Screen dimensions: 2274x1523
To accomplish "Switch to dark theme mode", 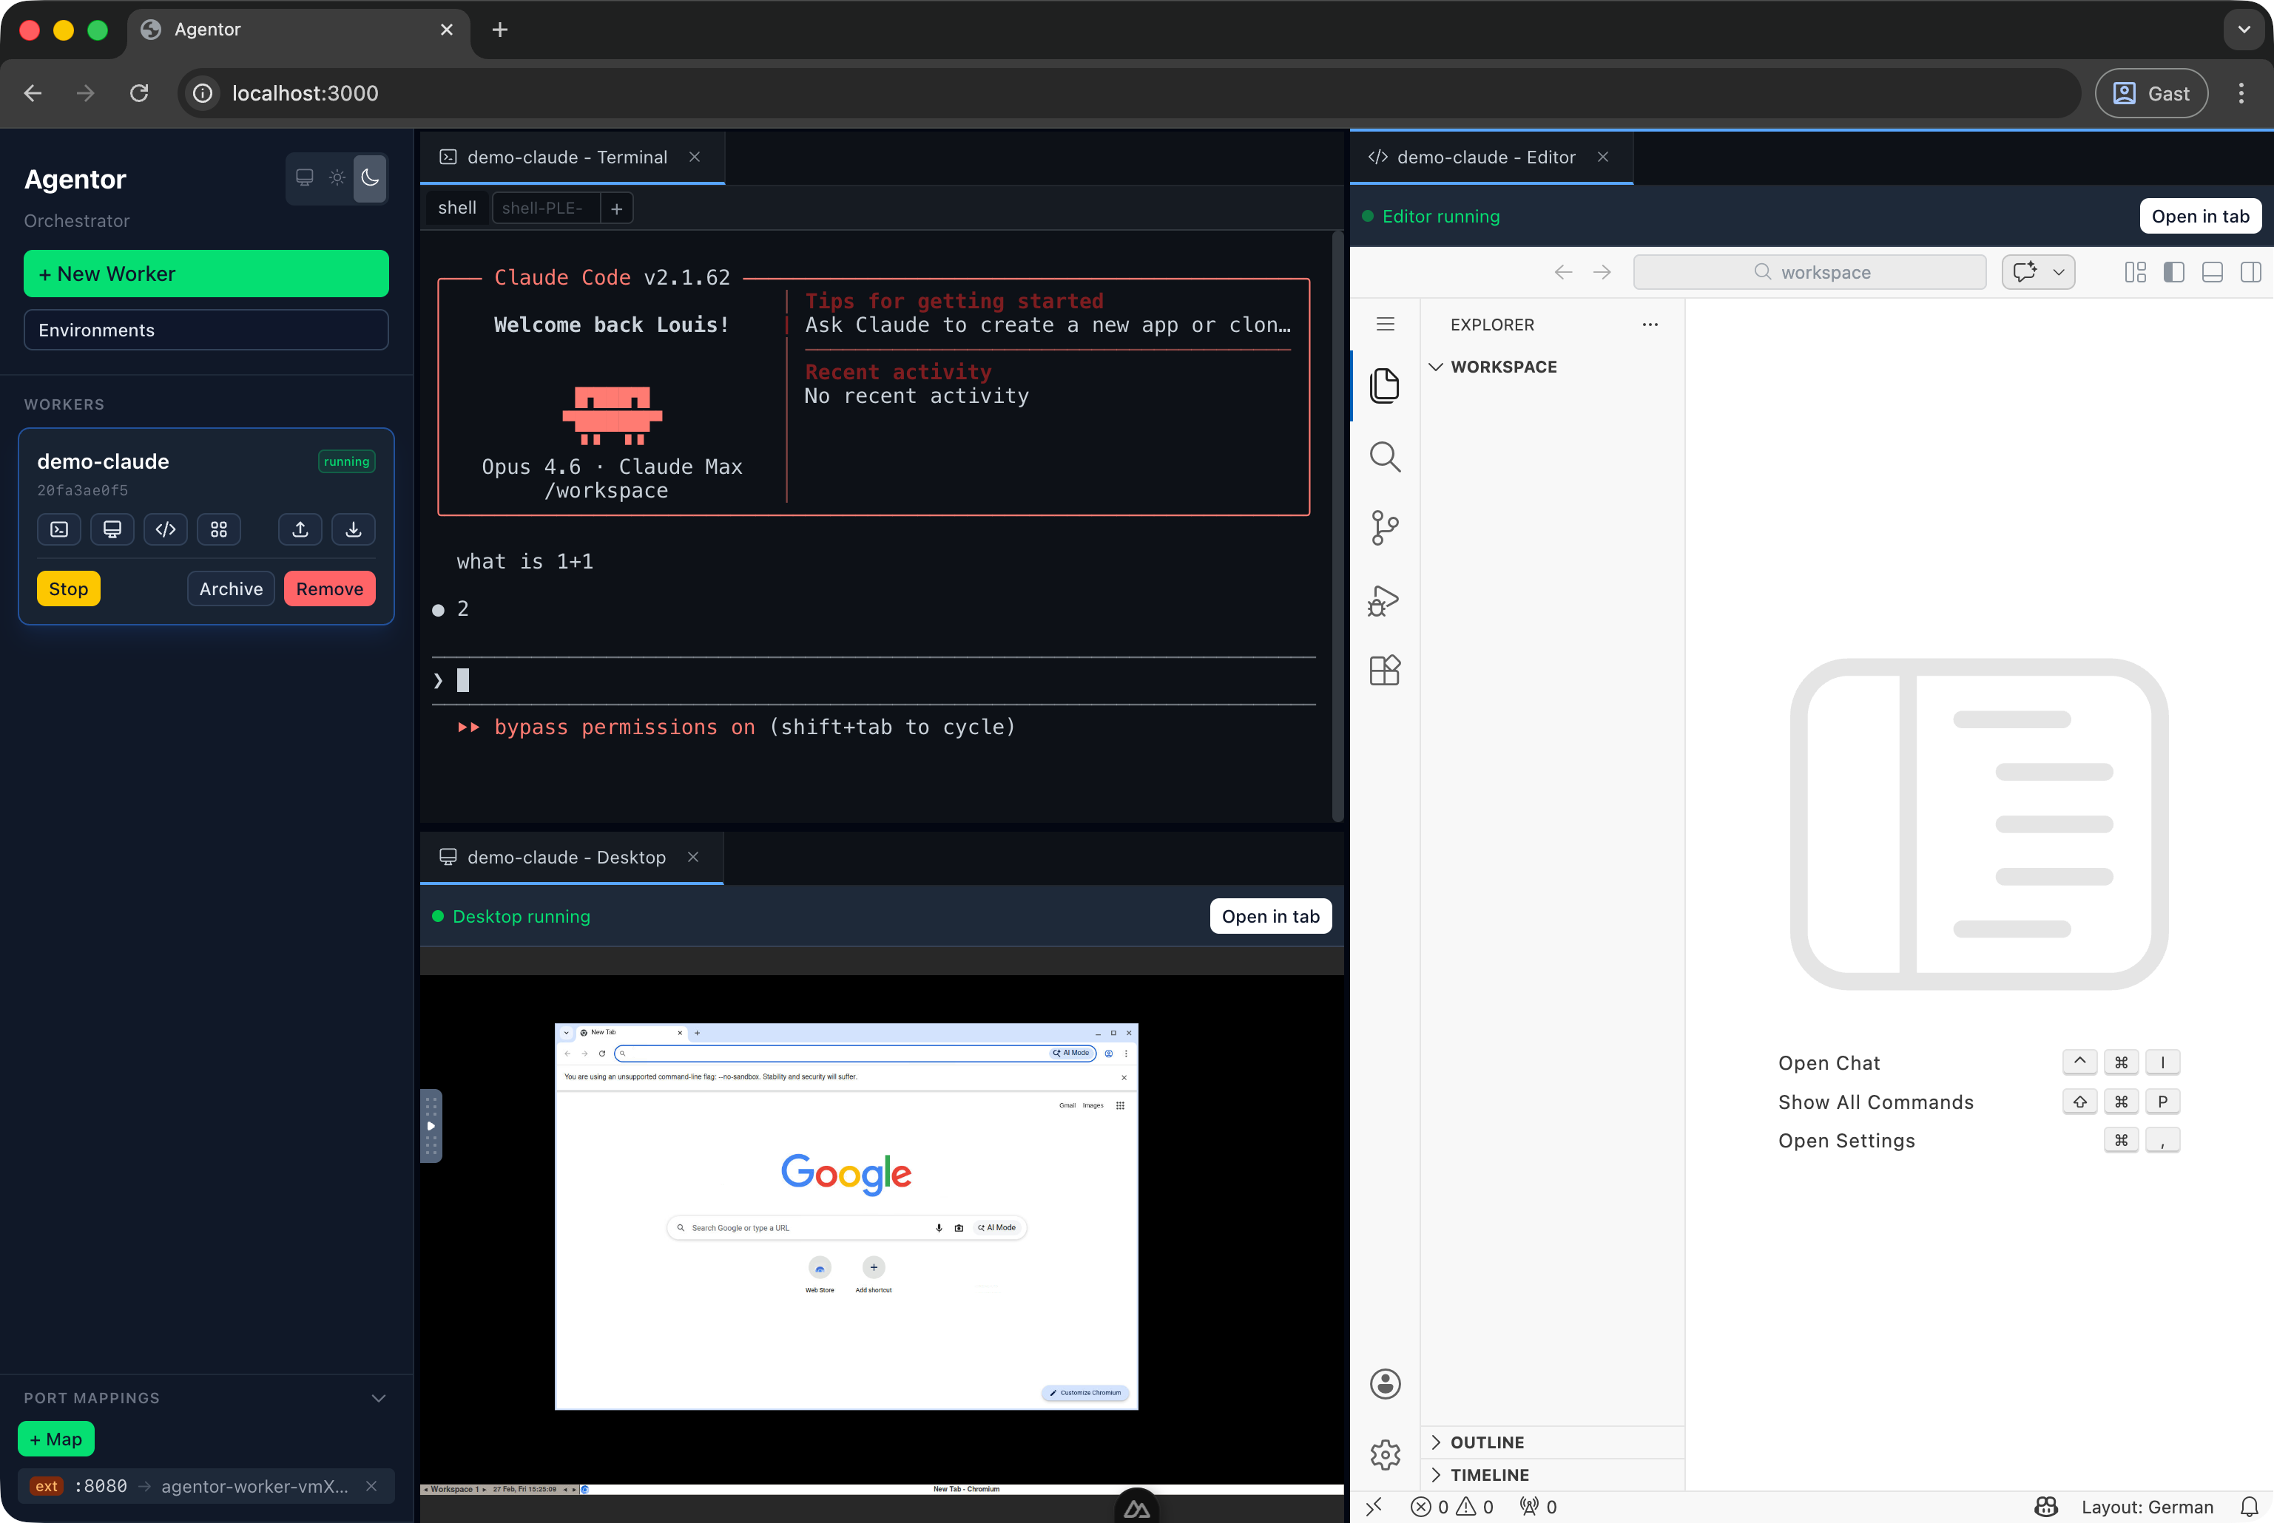I will (x=371, y=177).
